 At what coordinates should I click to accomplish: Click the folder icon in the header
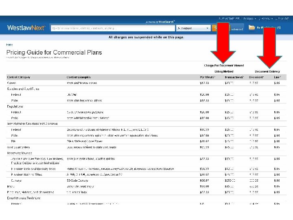click(252, 28)
